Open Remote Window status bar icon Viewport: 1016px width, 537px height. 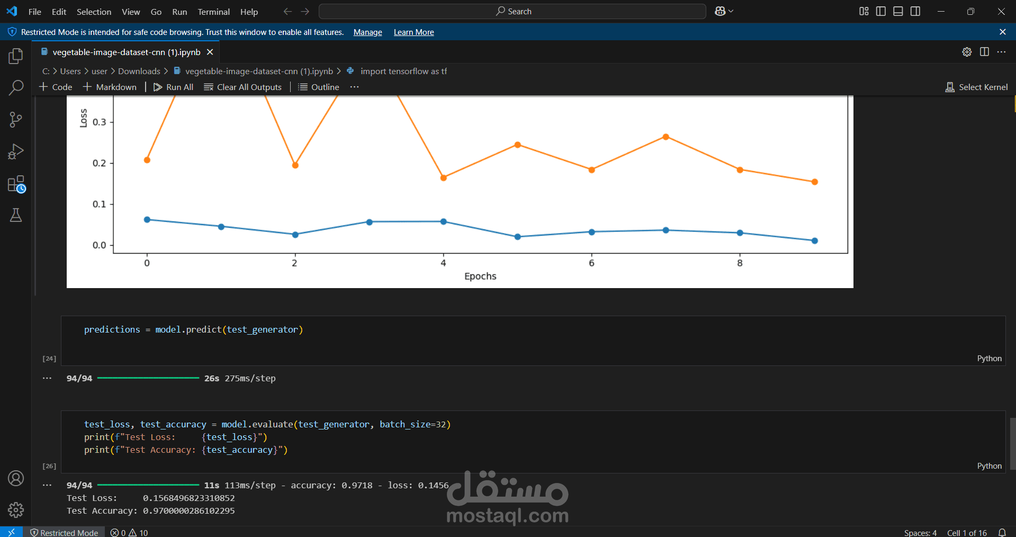(11, 532)
